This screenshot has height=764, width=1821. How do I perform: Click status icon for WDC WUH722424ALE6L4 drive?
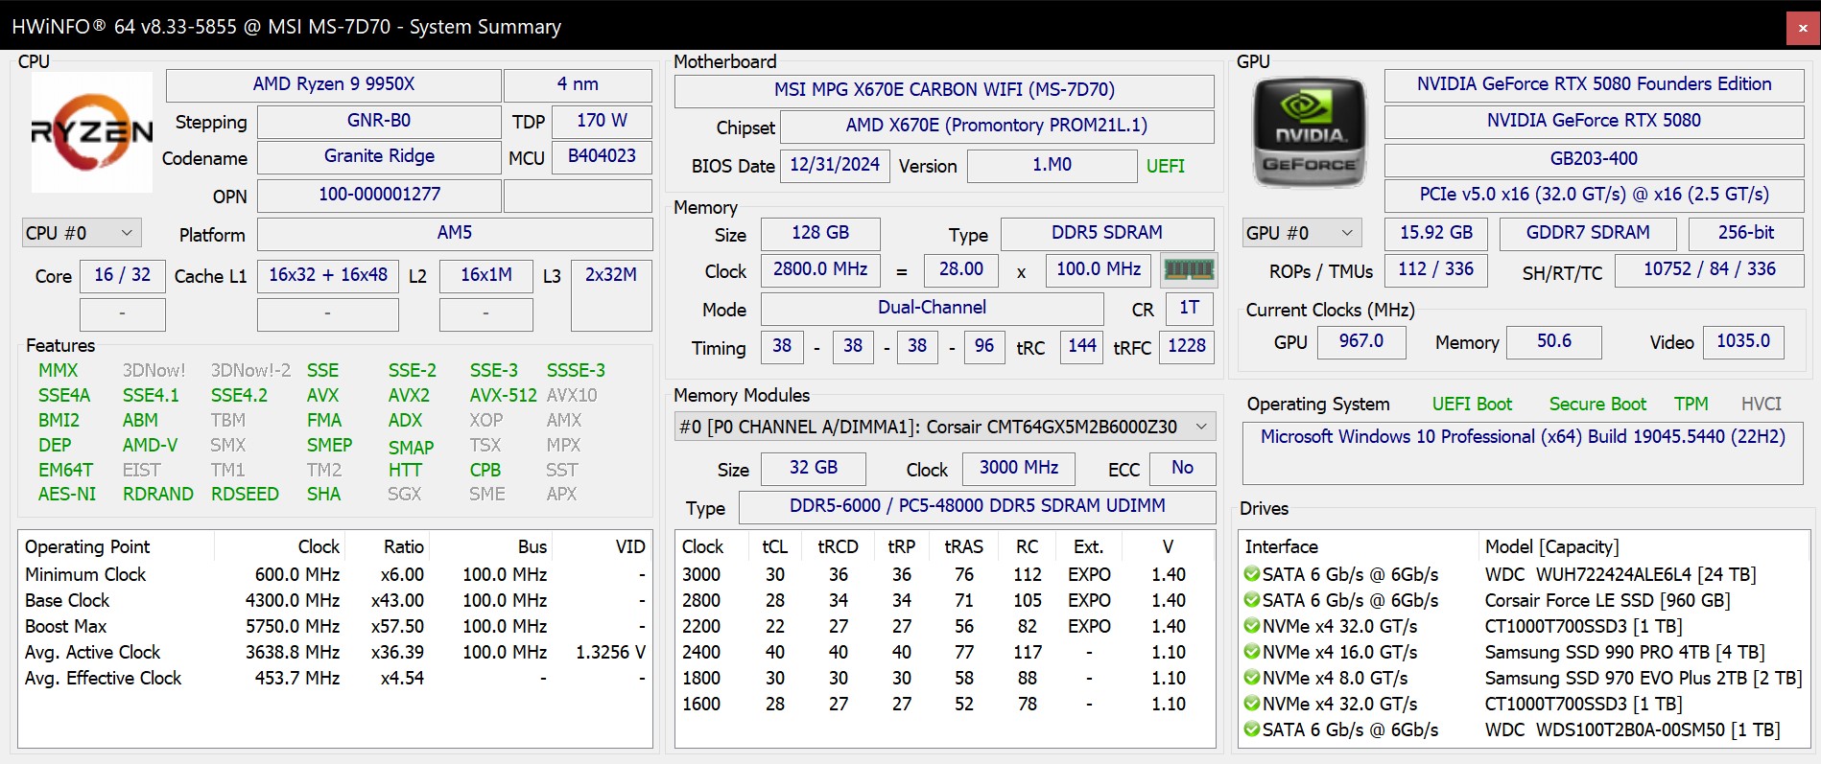click(1251, 574)
